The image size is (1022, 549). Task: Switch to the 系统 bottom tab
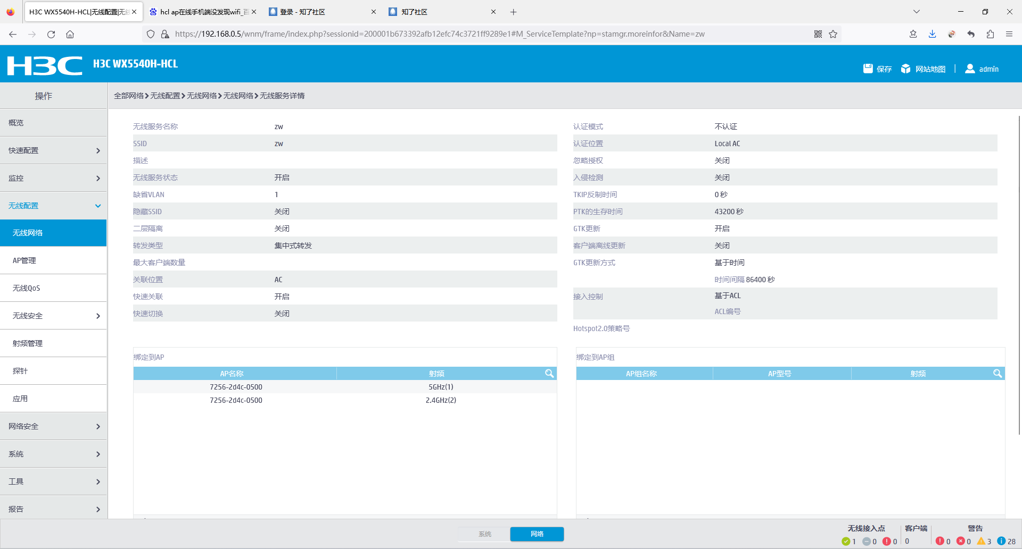[484, 534]
